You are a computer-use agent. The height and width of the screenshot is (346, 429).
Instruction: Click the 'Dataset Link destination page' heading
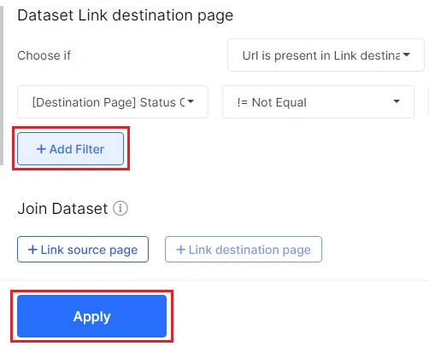(x=126, y=15)
